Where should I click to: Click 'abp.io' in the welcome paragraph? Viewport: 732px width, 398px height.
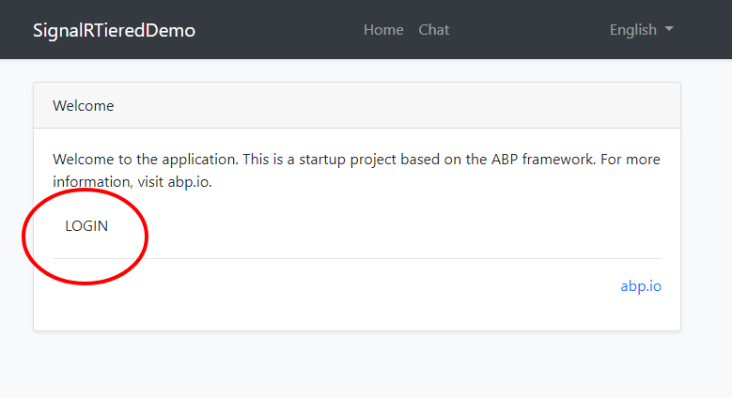coord(190,182)
